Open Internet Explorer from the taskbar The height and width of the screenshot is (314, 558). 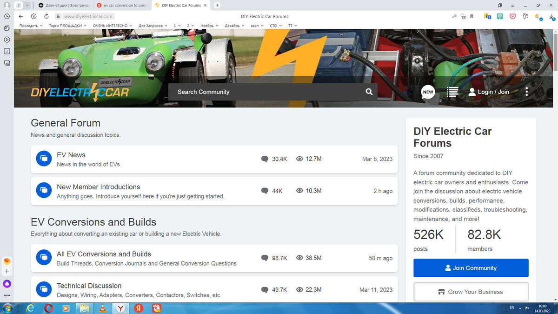[31, 308]
